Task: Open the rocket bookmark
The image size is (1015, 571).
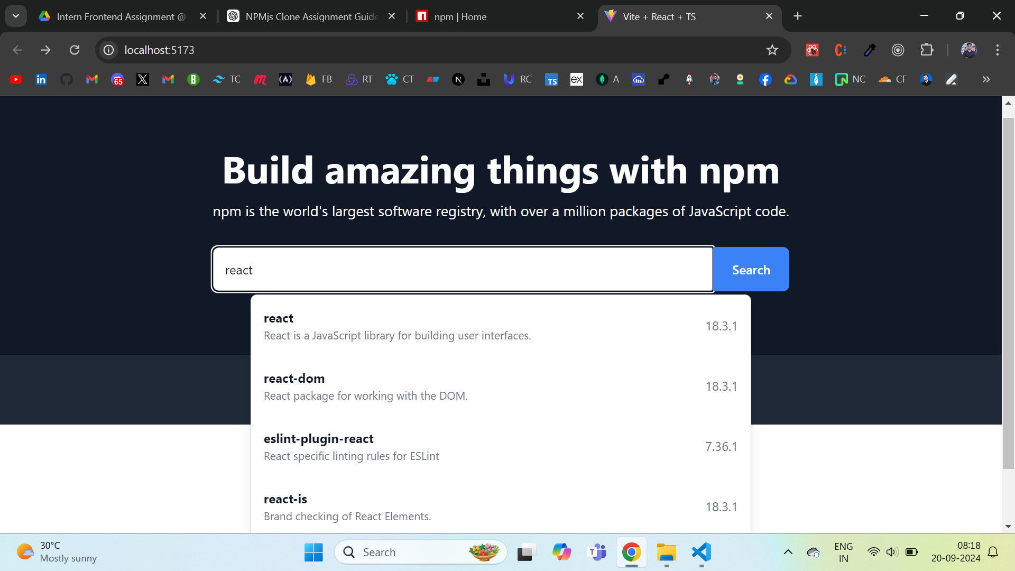Action: 689,79
